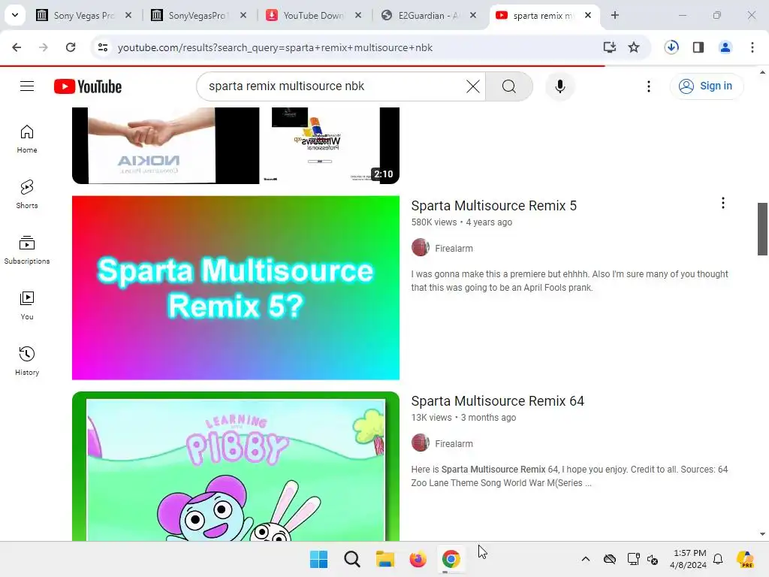Go forward in browser history
The image size is (769, 577).
pyautogui.click(x=43, y=47)
